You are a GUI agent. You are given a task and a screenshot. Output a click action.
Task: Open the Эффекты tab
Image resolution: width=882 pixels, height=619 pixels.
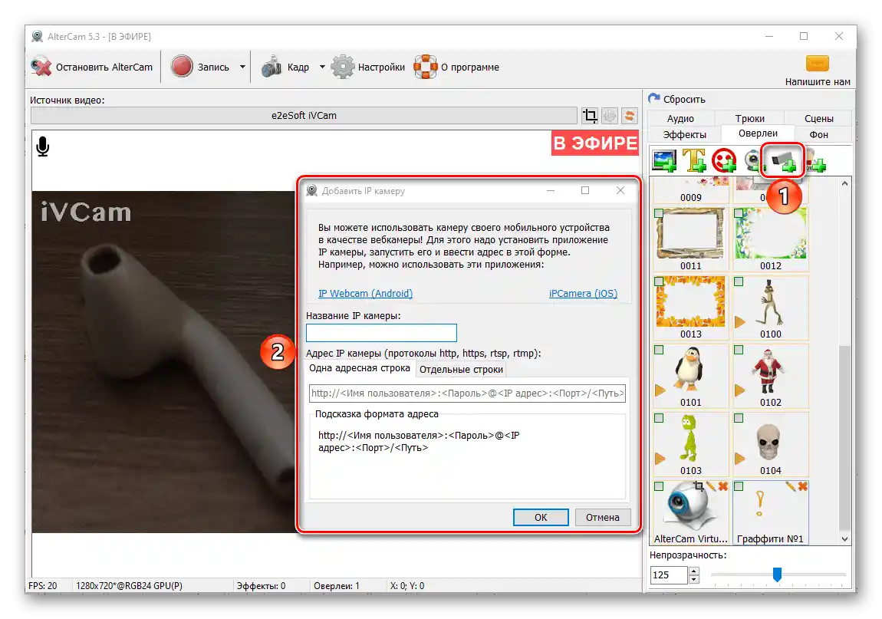tap(685, 134)
